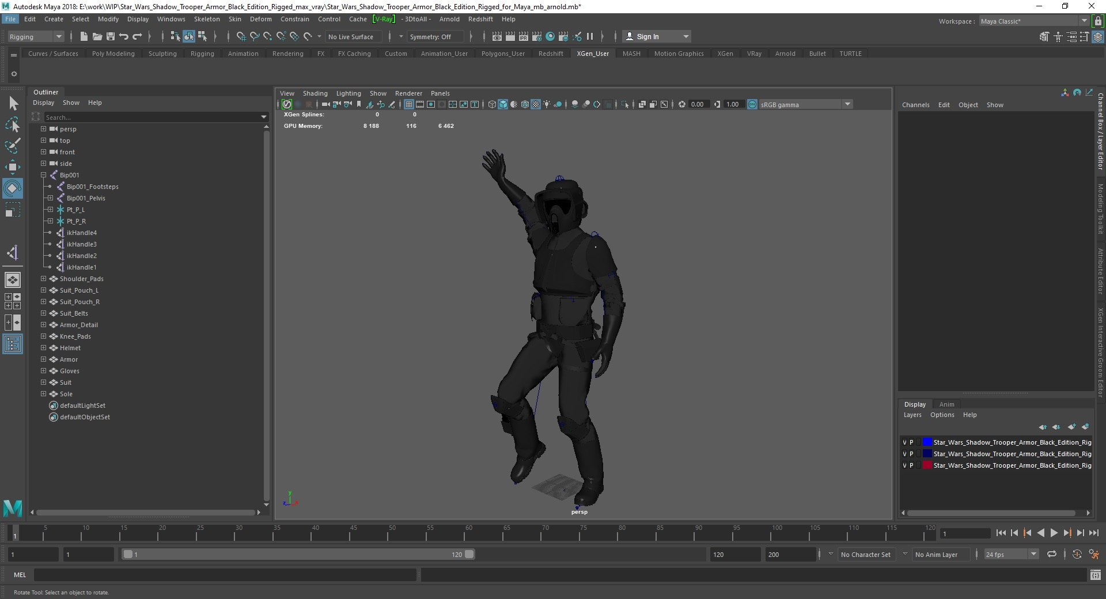This screenshot has height=599, width=1106.
Task: Redo the last action
Action: (x=137, y=36)
